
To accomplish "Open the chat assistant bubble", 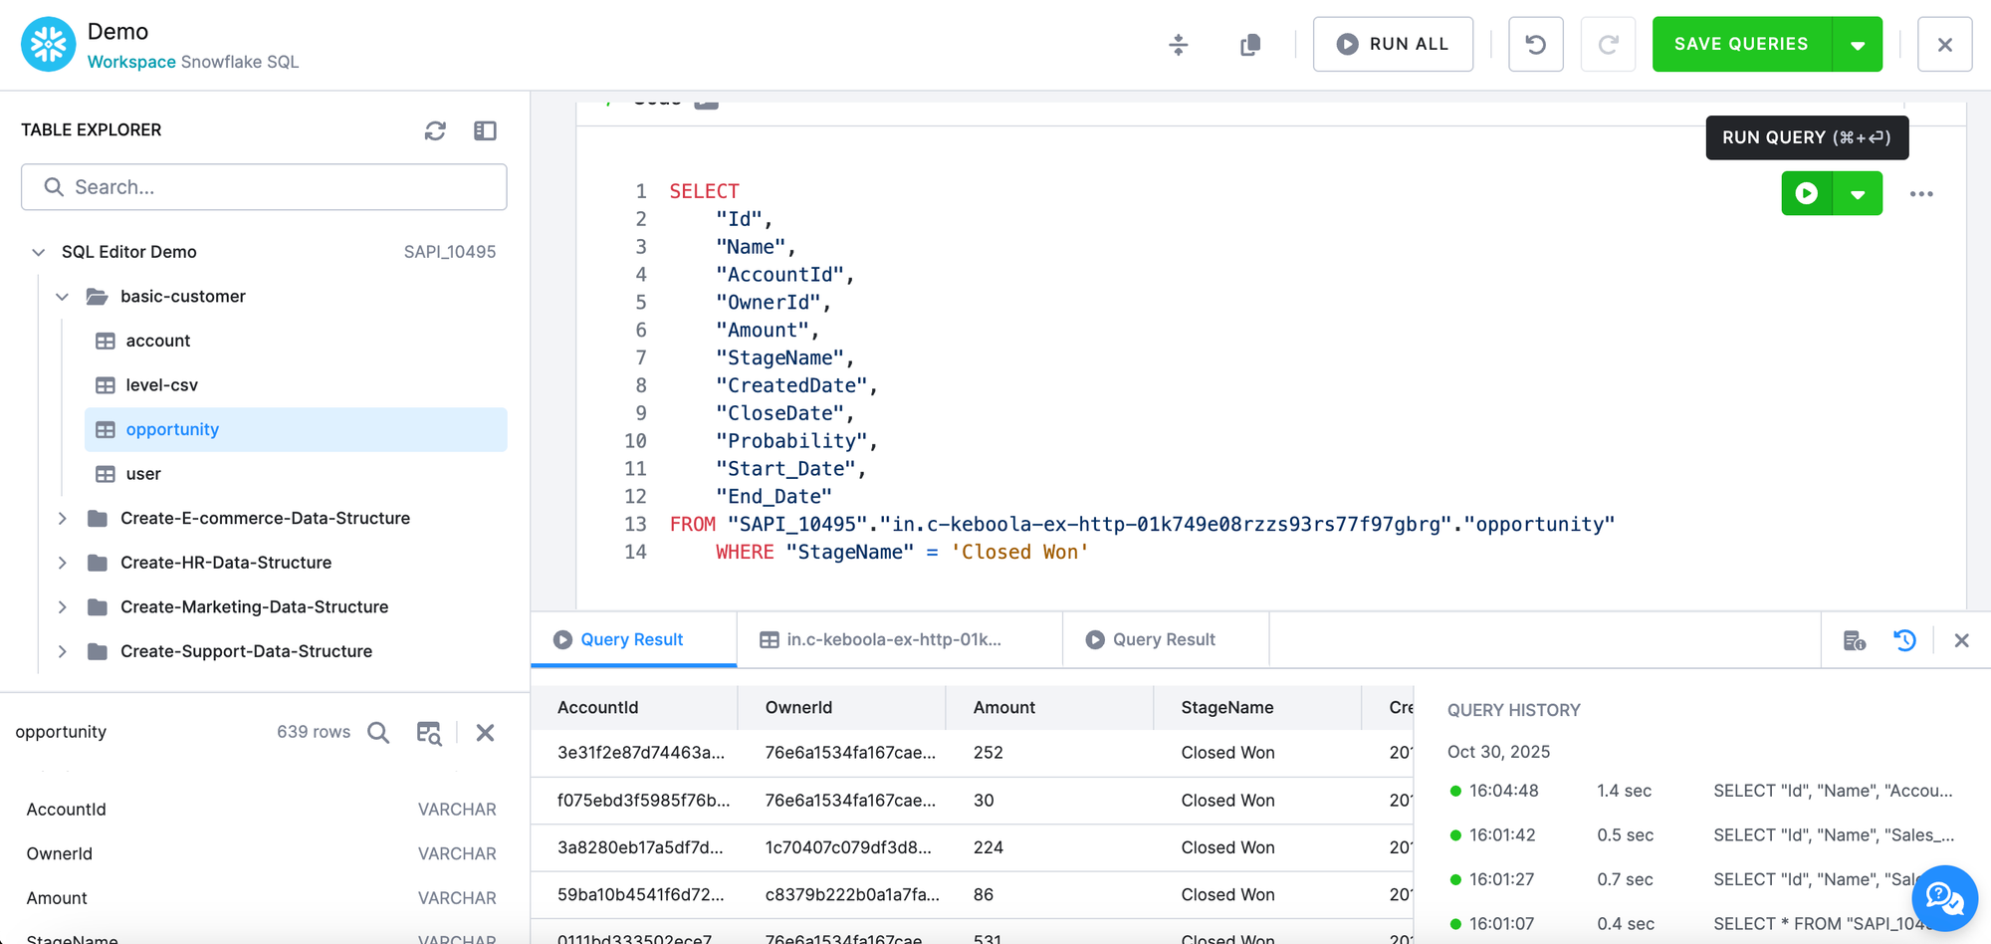I will (x=1943, y=897).
